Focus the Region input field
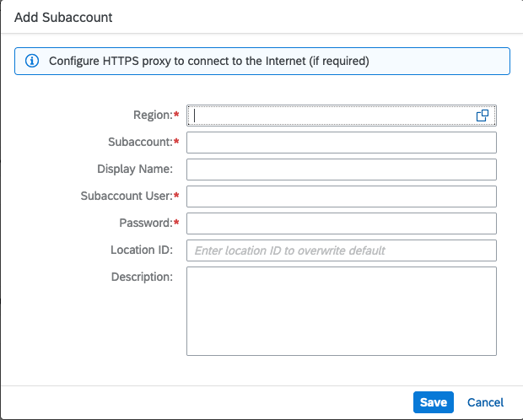 click(342, 116)
